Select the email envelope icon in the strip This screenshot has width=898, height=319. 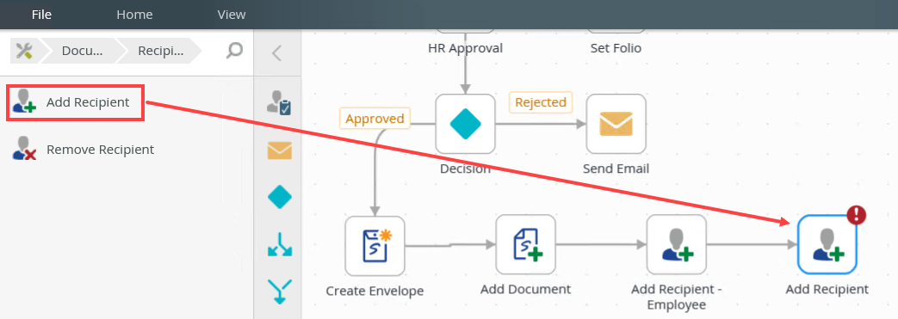point(280,151)
